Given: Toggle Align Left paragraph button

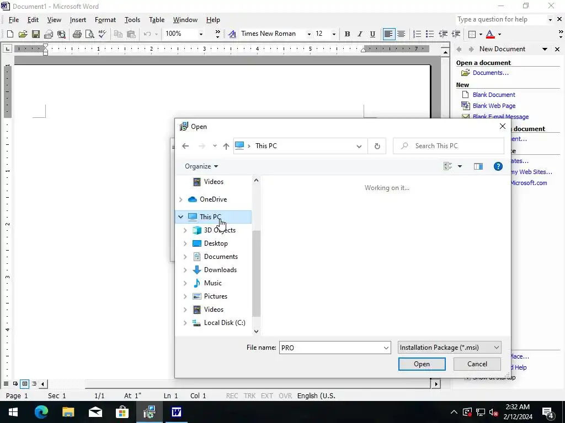Looking at the screenshot, I should (388, 34).
